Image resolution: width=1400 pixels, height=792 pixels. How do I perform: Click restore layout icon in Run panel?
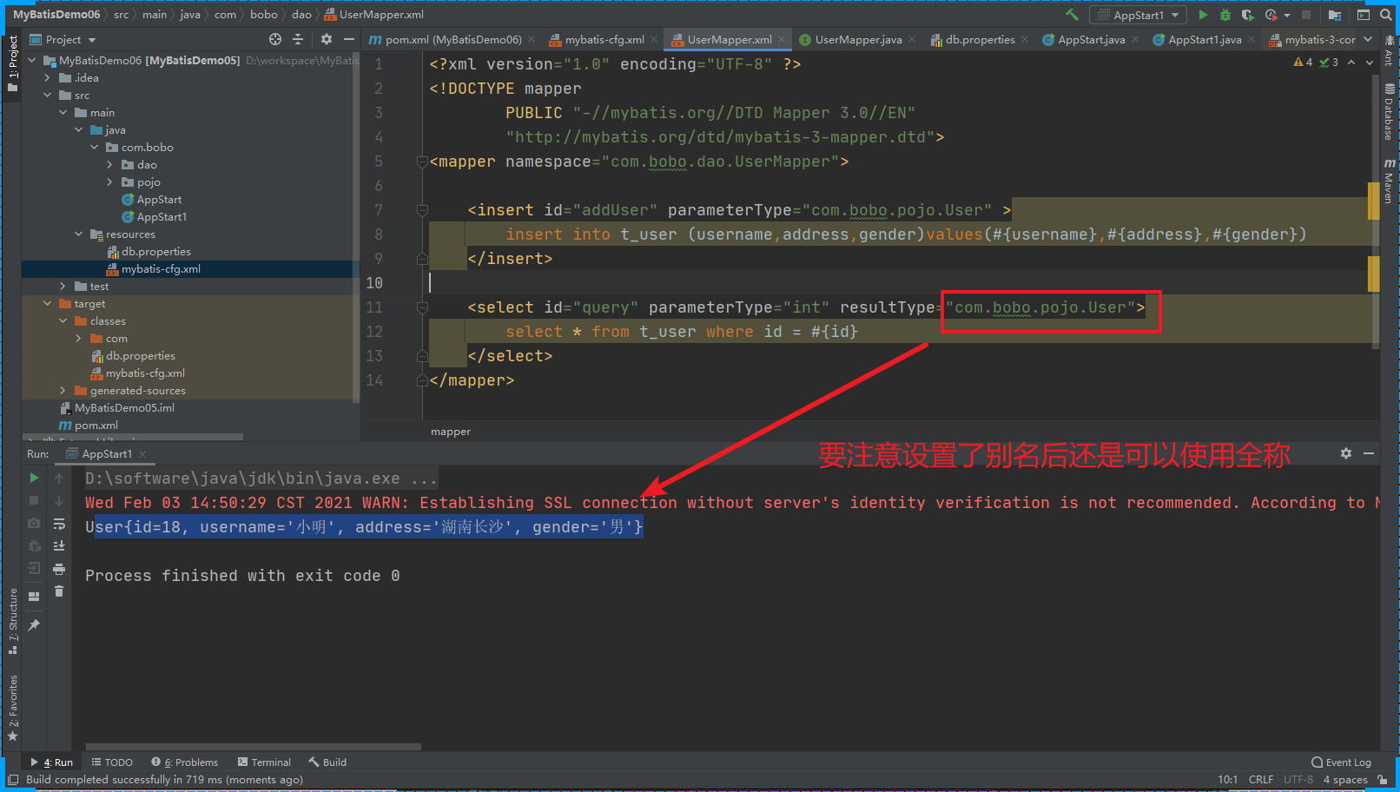(34, 597)
